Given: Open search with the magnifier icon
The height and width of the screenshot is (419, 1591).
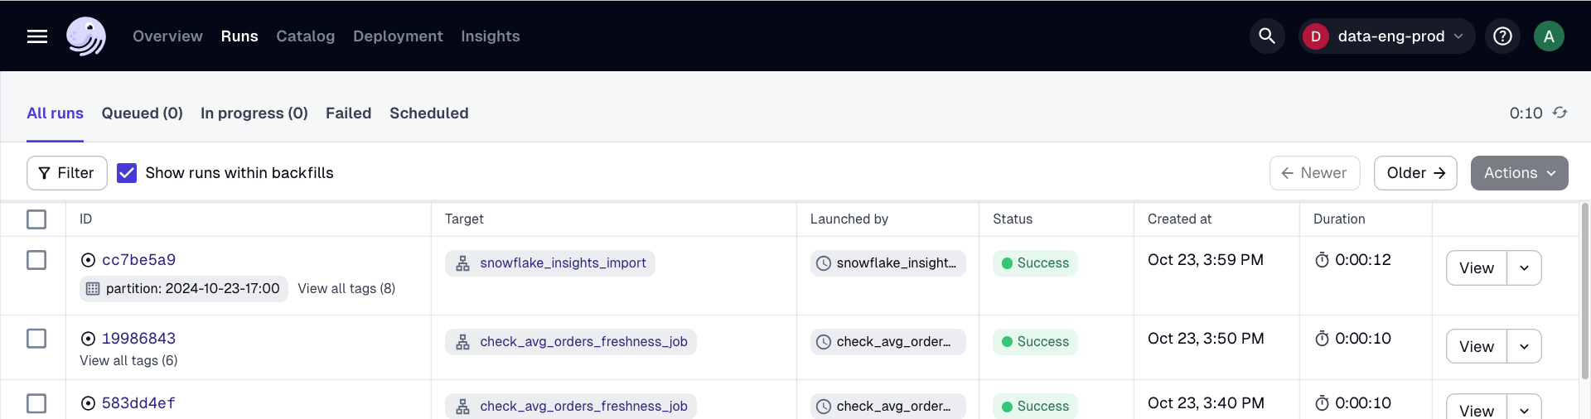Looking at the screenshot, I should (1266, 36).
